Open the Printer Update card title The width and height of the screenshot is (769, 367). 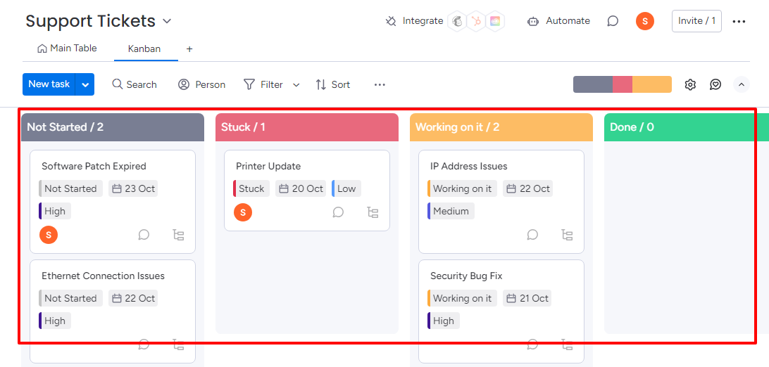(268, 167)
